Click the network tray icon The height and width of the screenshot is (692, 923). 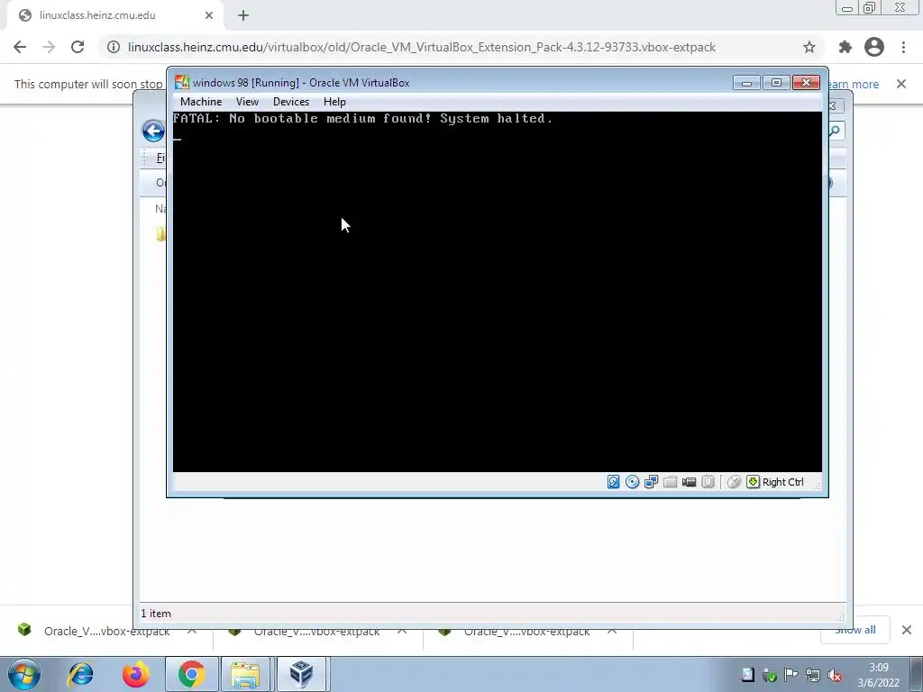pos(813,676)
